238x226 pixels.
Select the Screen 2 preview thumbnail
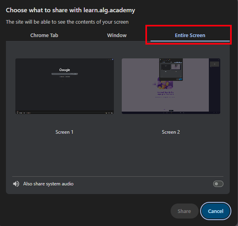[x=171, y=86]
